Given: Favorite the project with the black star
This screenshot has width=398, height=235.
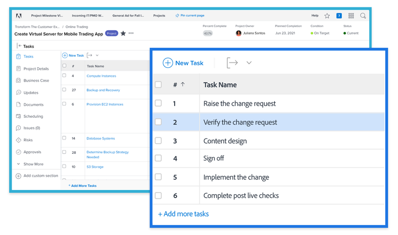Looking at the screenshot, I should tap(123, 33).
